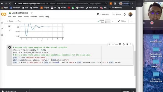Go to Colab home logo
The width and height of the screenshot is (163, 92).
tap(4, 14)
